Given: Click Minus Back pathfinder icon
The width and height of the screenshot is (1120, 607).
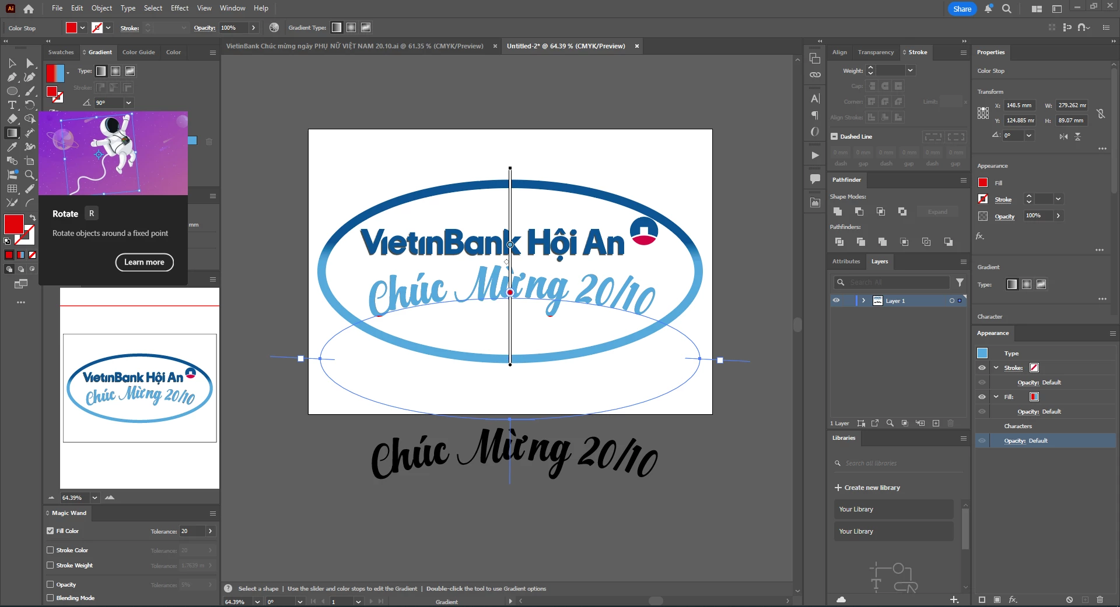Looking at the screenshot, I should 949,242.
